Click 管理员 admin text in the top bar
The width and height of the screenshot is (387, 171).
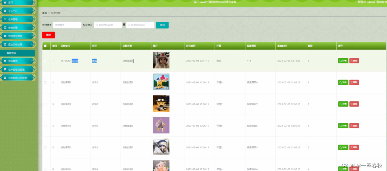pos(366,2)
